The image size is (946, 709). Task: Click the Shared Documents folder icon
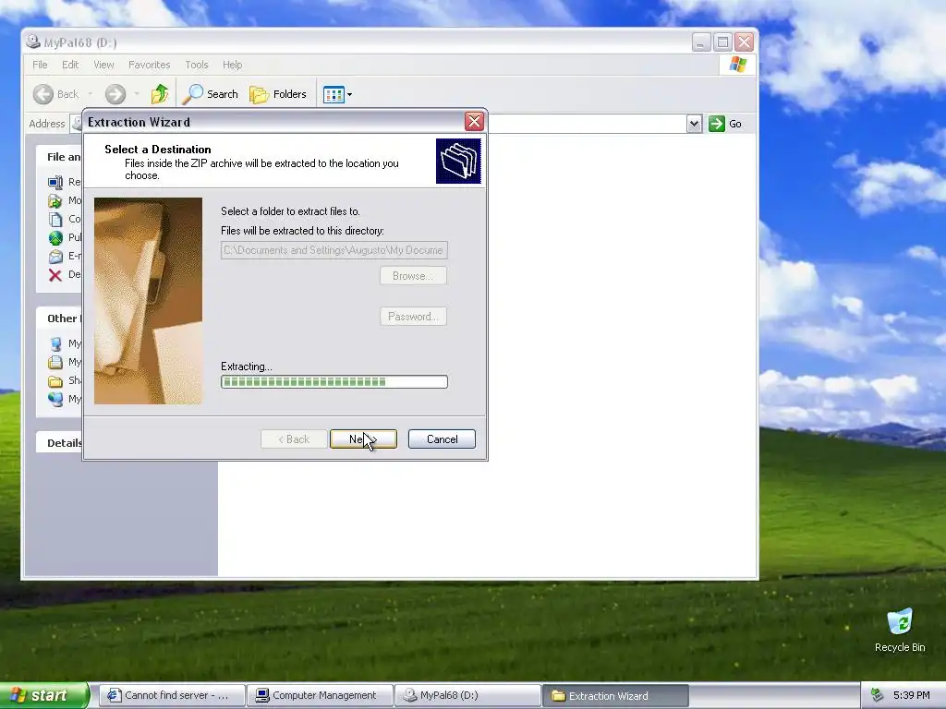55,381
